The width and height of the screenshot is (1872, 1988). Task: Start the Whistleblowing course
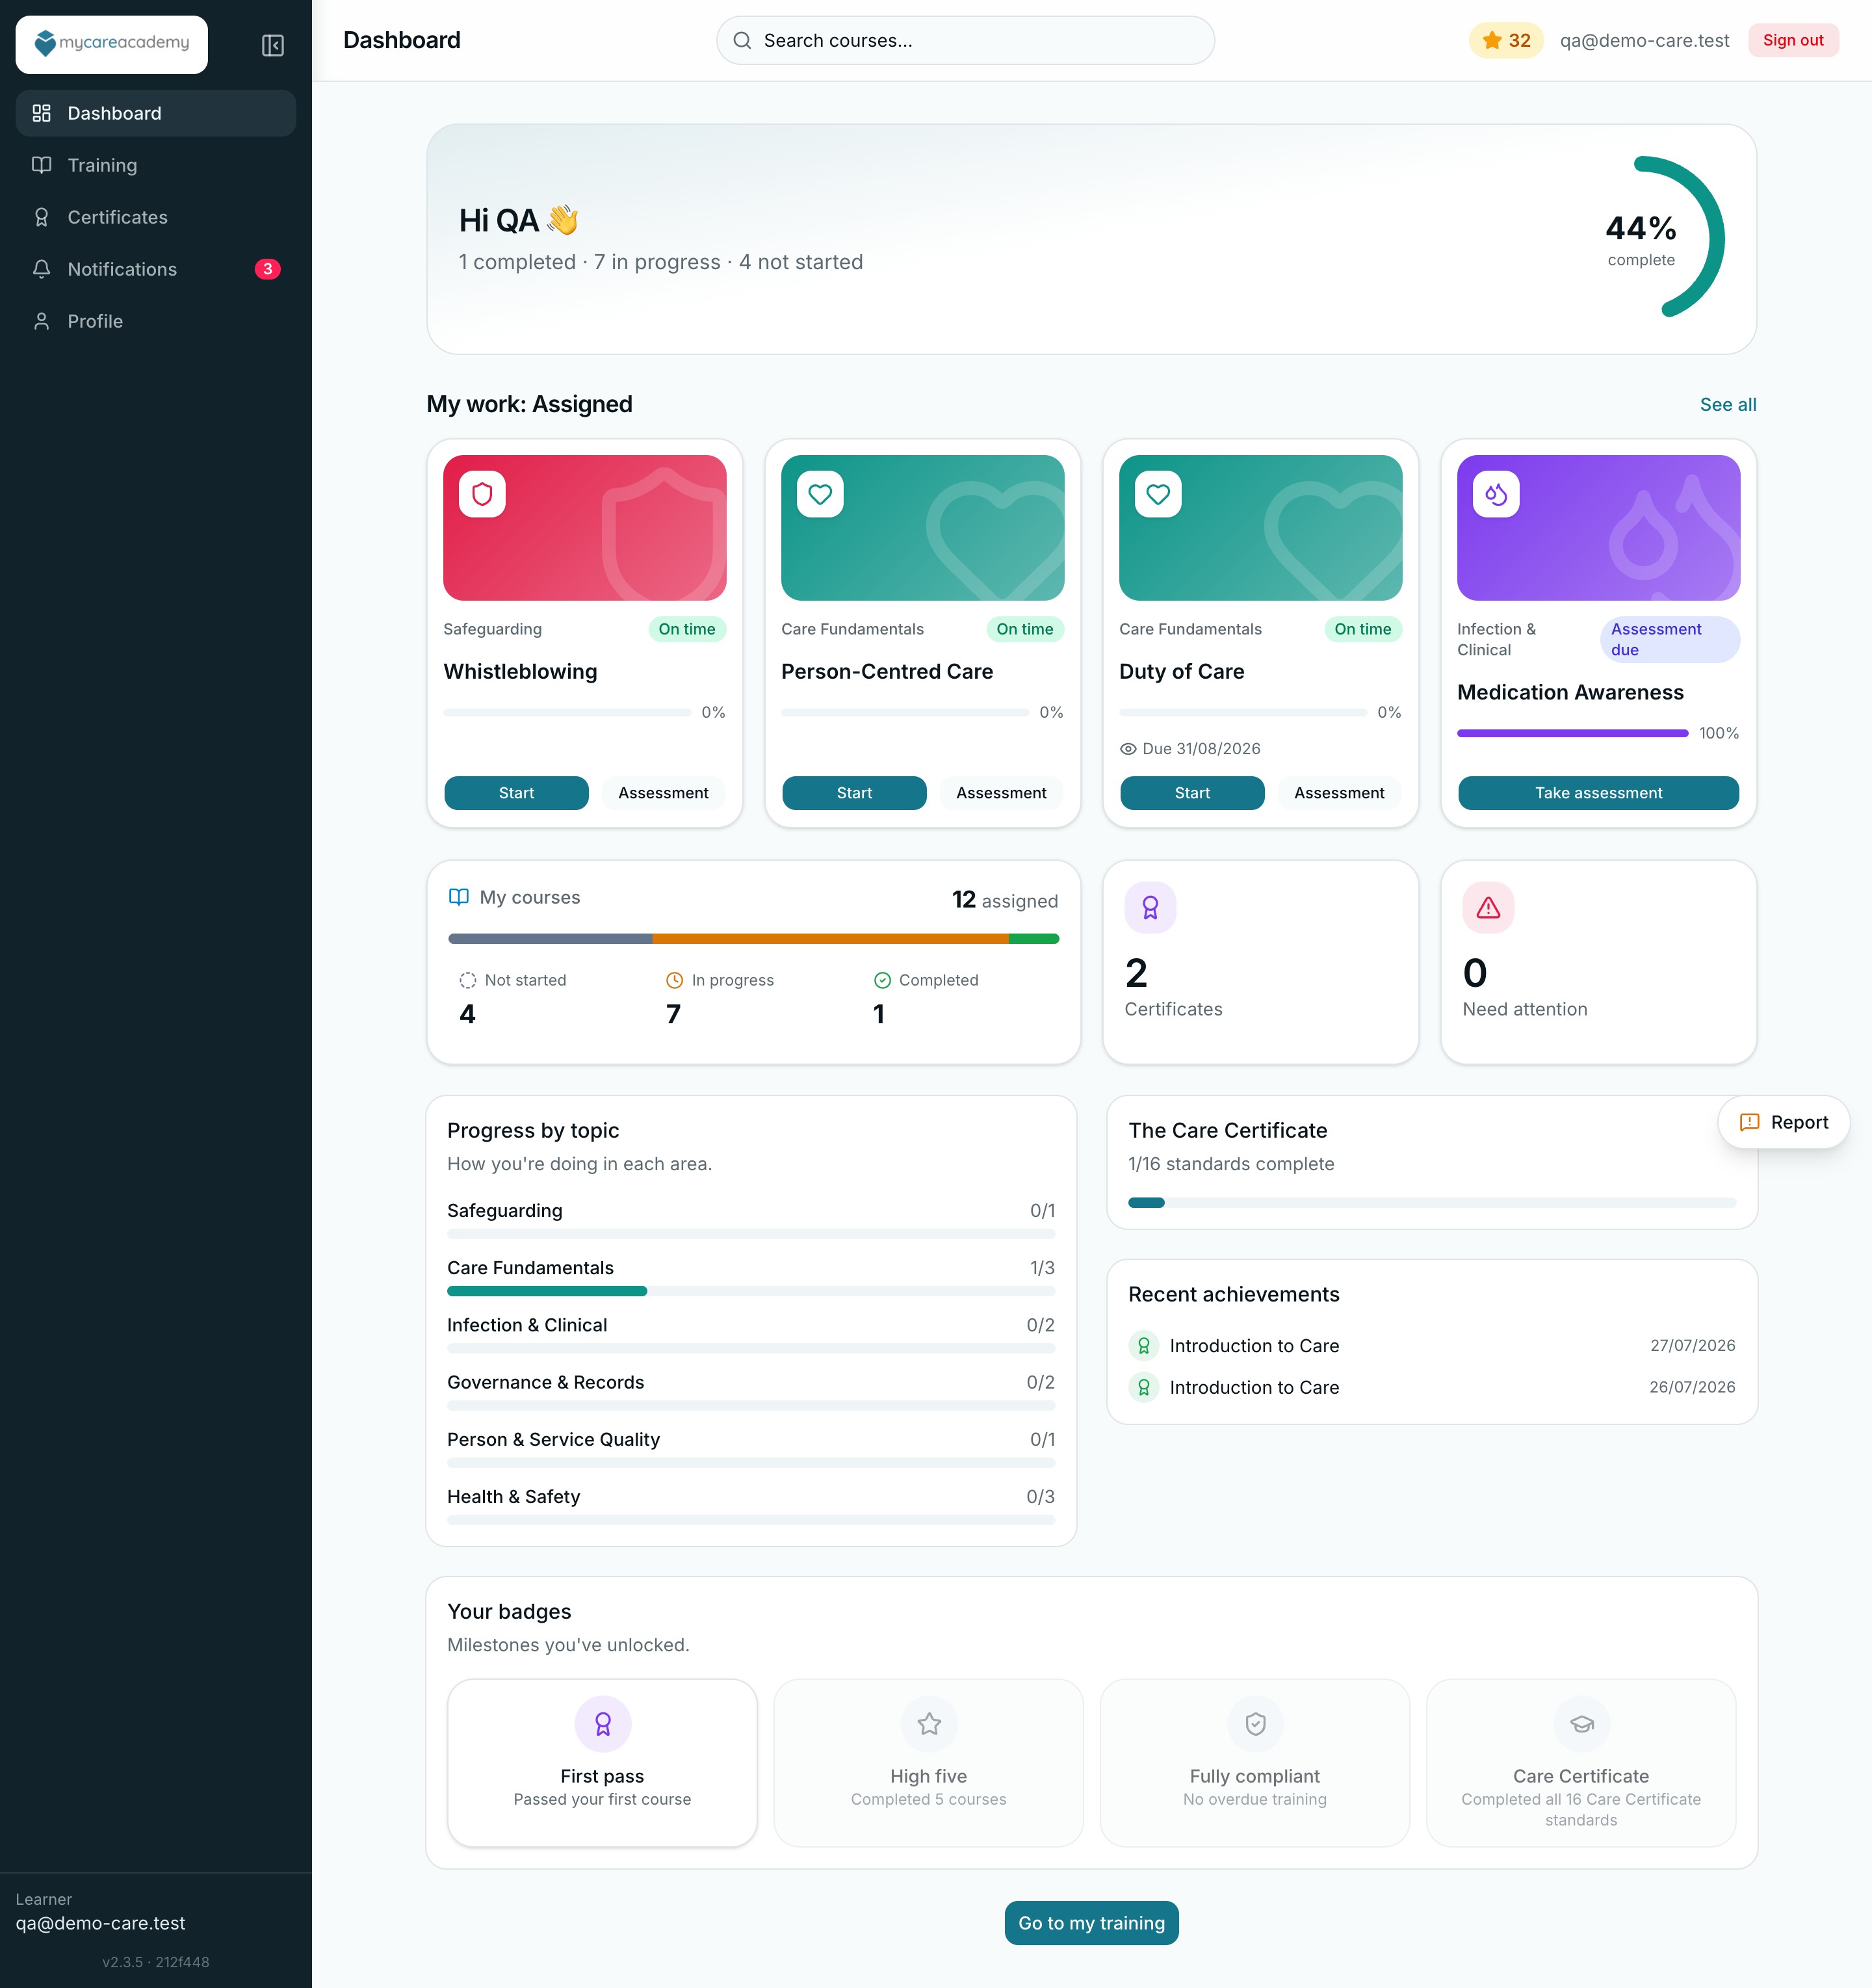pos(516,793)
